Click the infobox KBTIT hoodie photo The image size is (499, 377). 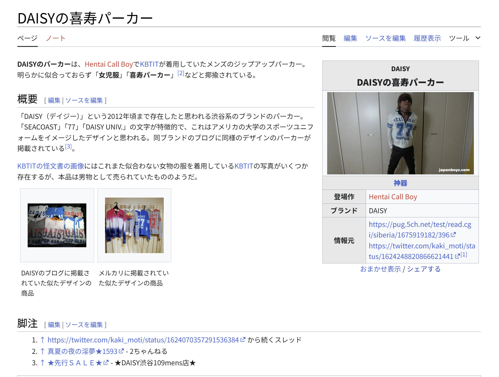(400, 133)
